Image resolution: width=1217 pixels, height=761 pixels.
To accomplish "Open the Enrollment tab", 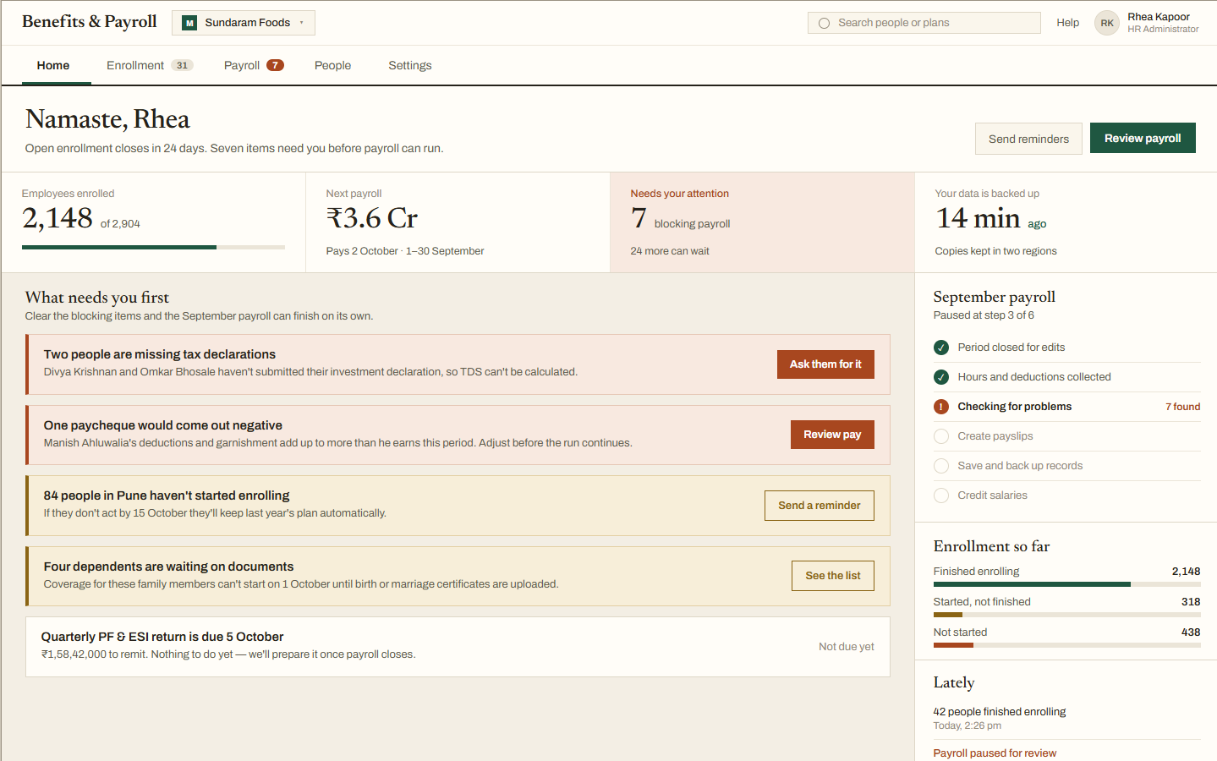I will click(150, 65).
